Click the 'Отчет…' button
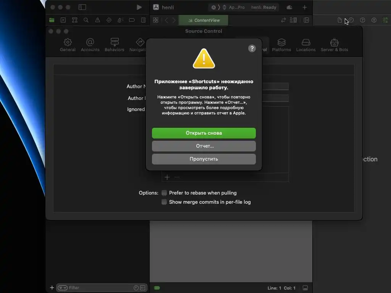Screen dimensions: 391x293 [x=204, y=146]
